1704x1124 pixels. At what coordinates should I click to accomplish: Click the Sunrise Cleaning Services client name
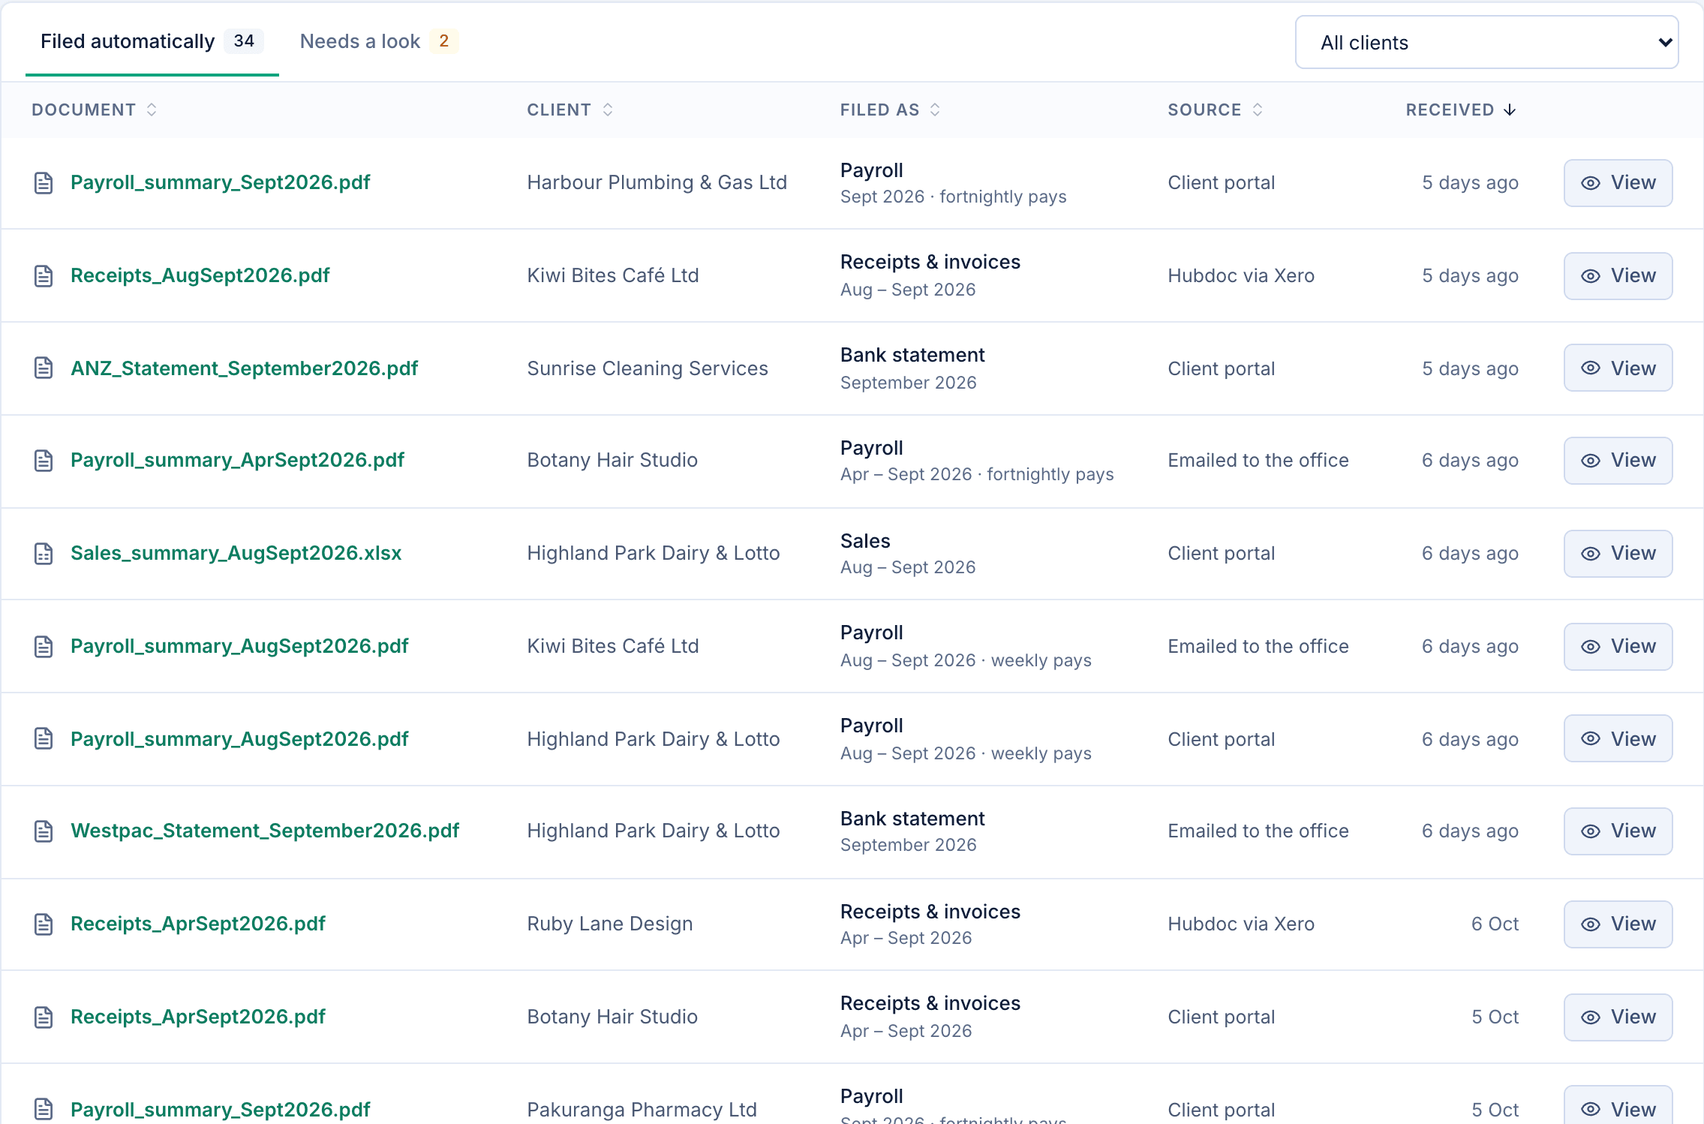tap(648, 368)
